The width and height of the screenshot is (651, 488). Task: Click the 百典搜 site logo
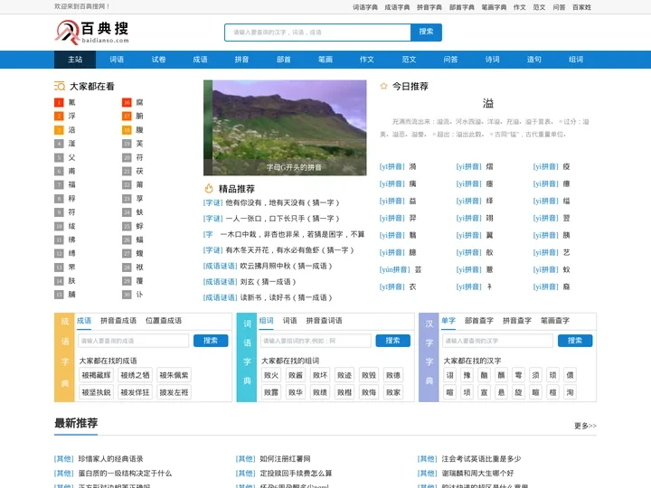pos(91,33)
